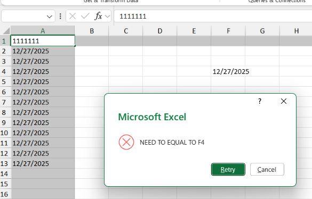Click cell A3 date 12/27/2025
This screenshot has width=312, height=199.
(x=43, y=61)
